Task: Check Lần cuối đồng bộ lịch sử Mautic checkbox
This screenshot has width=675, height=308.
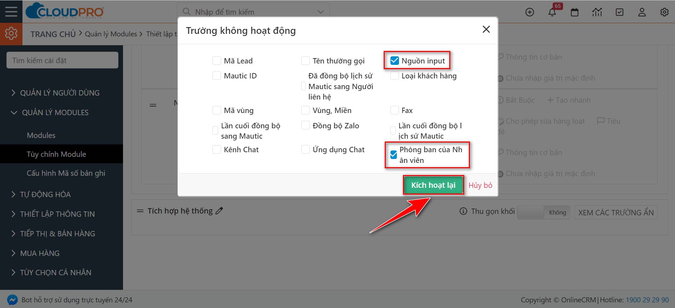Action: [x=393, y=130]
